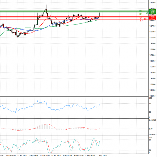Click the 7.92060 price axis label
The width and height of the screenshot is (157, 157).
(152, 43)
